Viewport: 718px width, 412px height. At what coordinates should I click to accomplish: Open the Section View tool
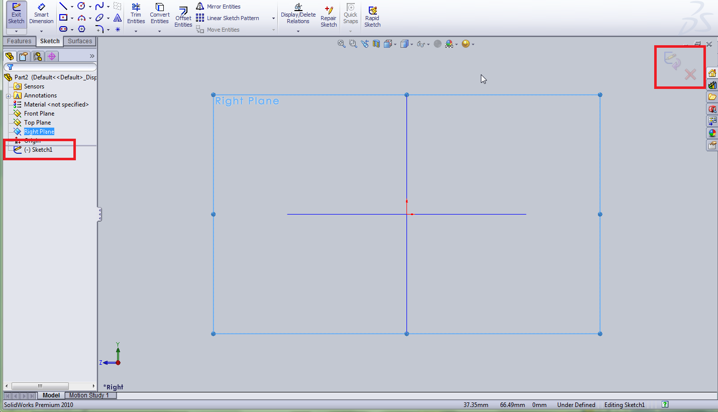coord(376,44)
